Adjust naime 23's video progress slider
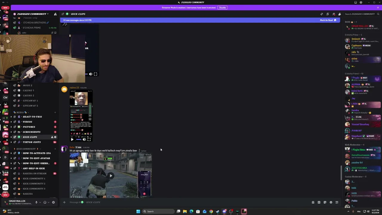382x215 pixels. tap(78, 139)
